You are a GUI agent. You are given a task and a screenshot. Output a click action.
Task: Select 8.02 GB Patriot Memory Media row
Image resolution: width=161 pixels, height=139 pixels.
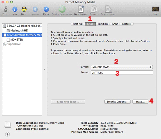(x=22, y=35)
